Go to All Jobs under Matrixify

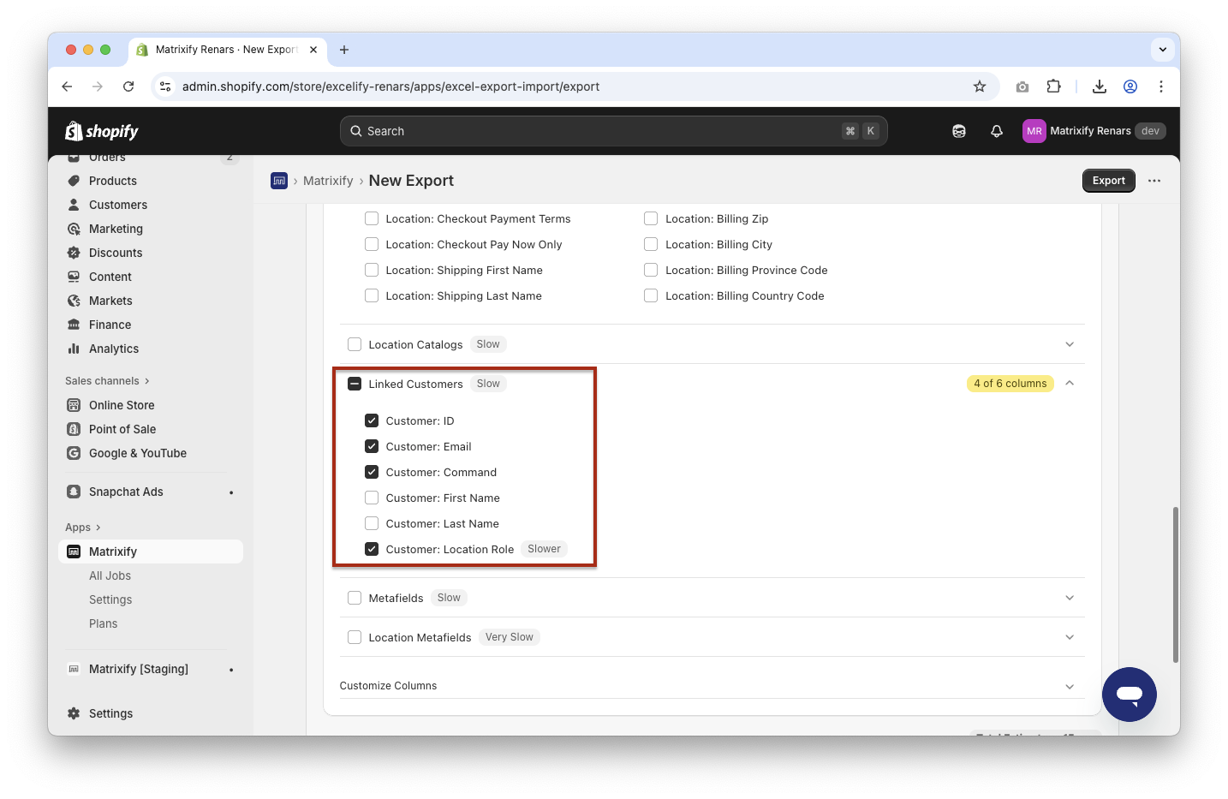pyautogui.click(x=110, y=575)
